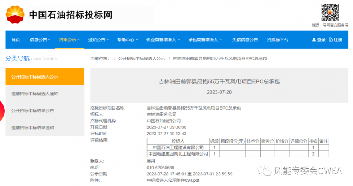Image resolution: width=353 pixels, height=186 pixels.
Task: Click the QR code image
Action: (x=330, y=12)
